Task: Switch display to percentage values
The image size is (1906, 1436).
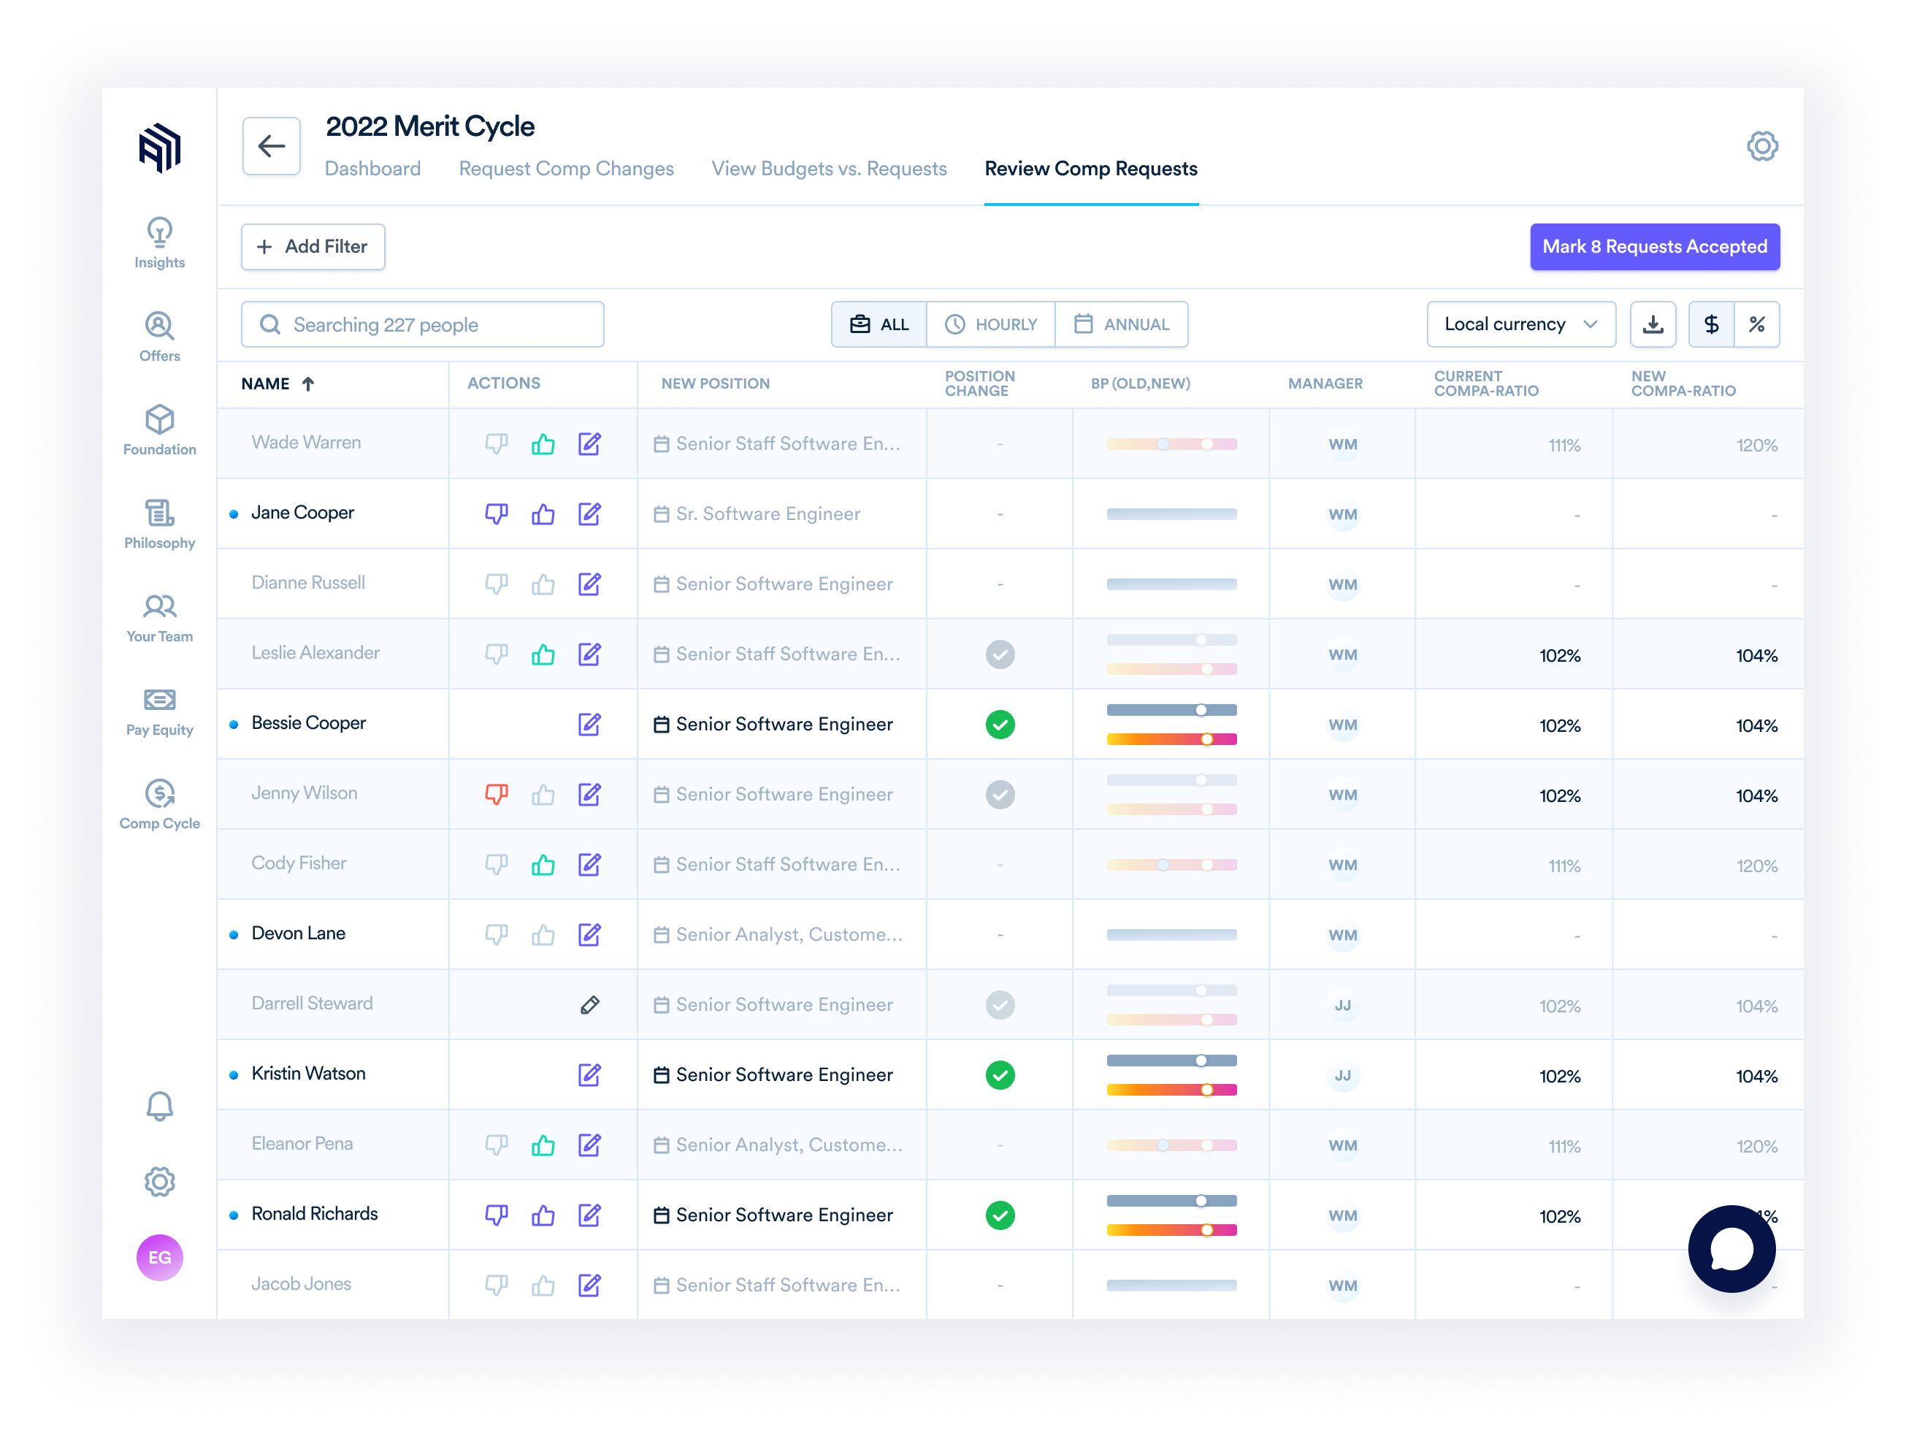Action: [1757, 324]
